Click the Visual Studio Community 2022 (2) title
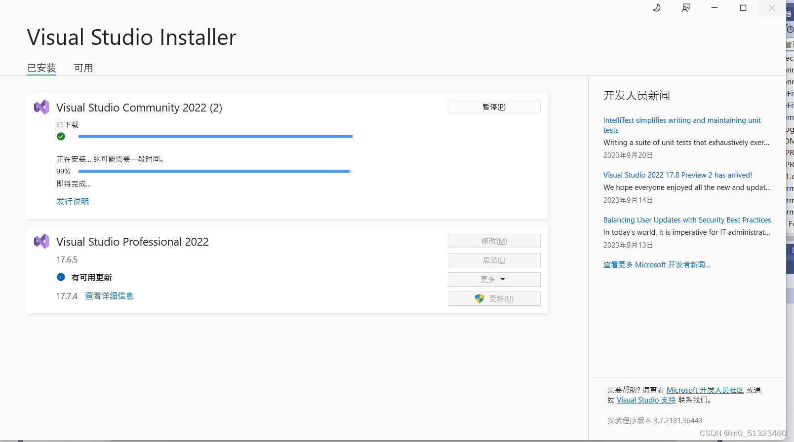794x442 pixels. pos(139,108)
